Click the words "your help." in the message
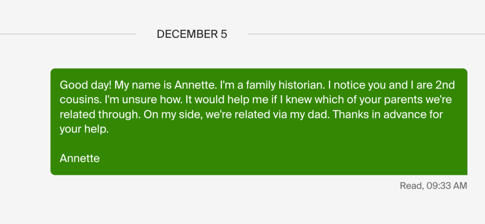This screenshot has width=485, height=224. coord(84,129)
